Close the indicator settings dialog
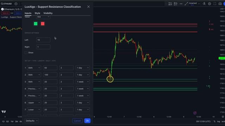The image size is (225, 126). (88, 7)
